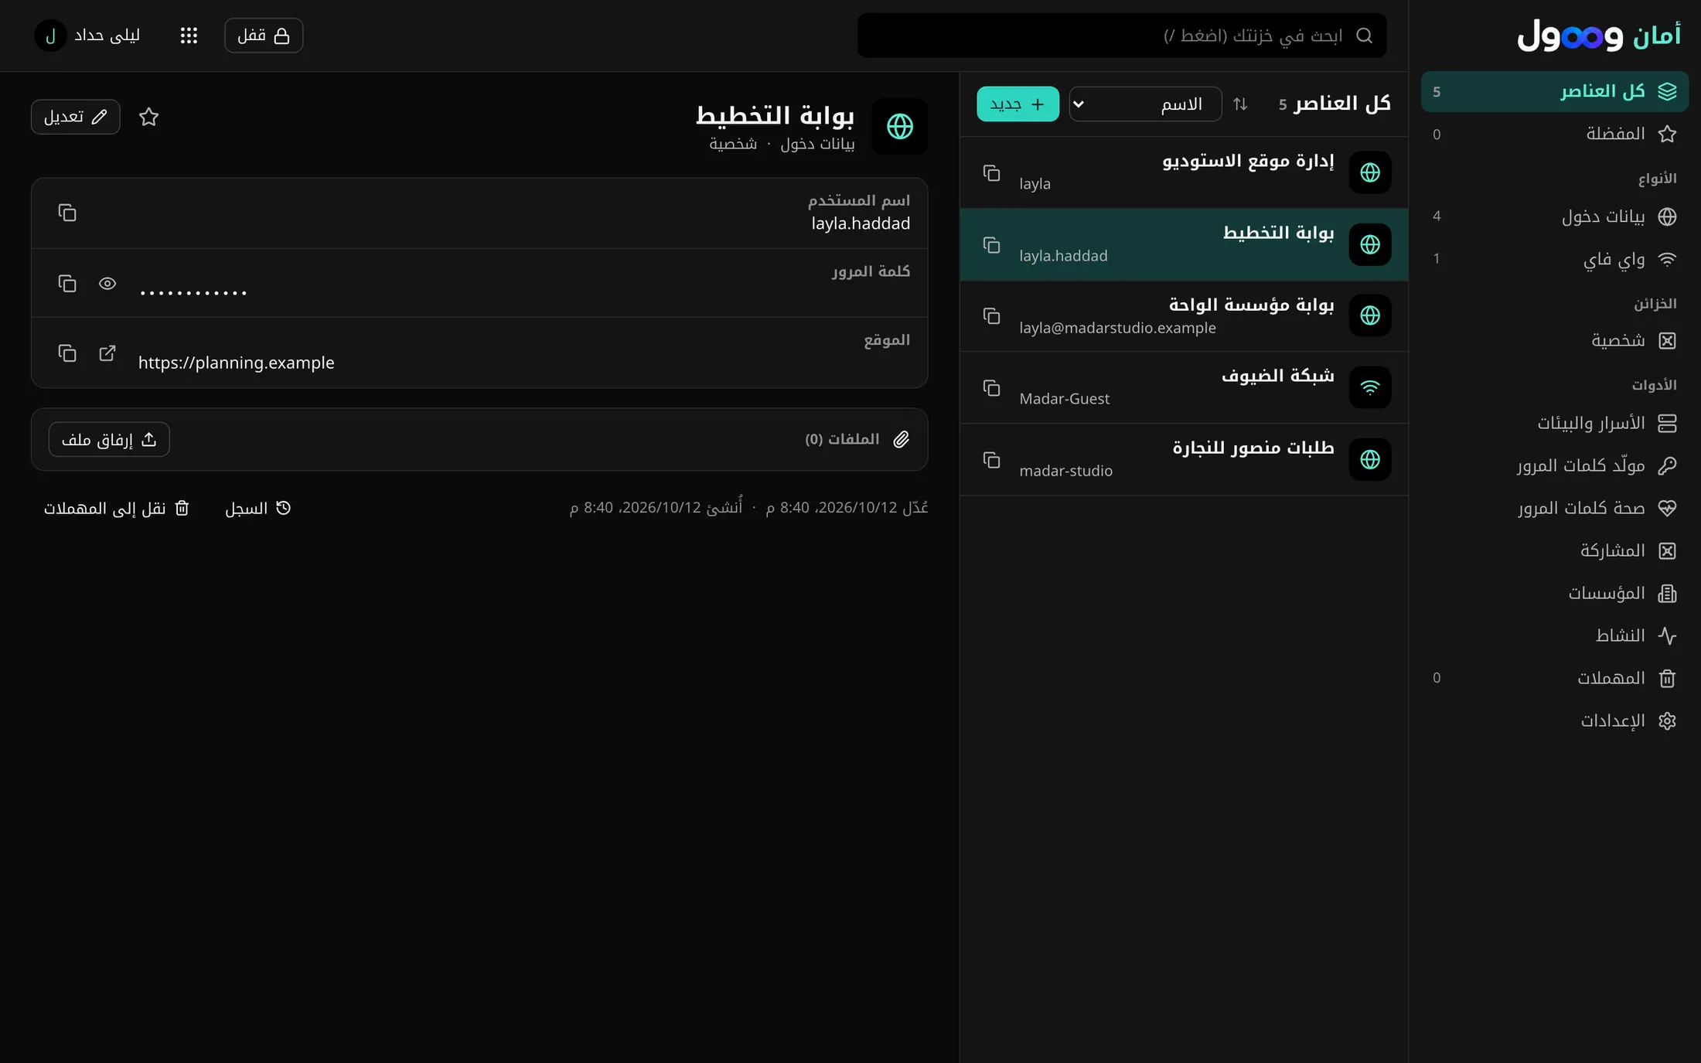Click the تعديل edit button
The width and height of the screenshot is (1701, 1063).
76,117
